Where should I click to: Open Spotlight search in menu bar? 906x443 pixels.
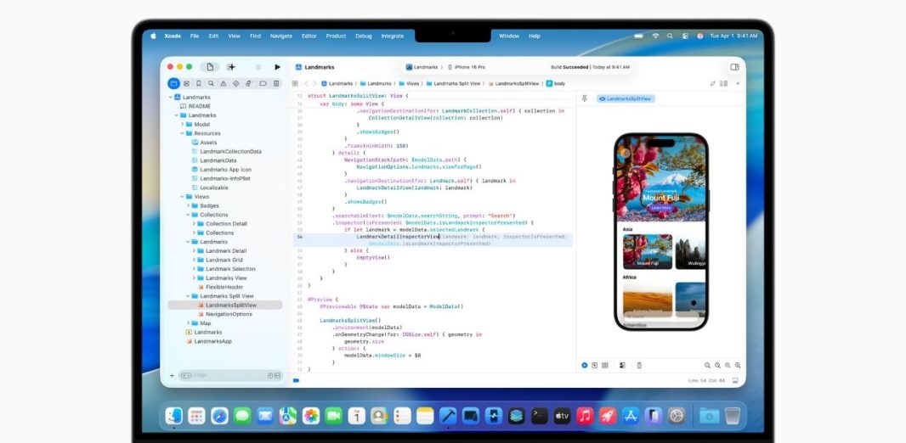(x=670, y=36)
